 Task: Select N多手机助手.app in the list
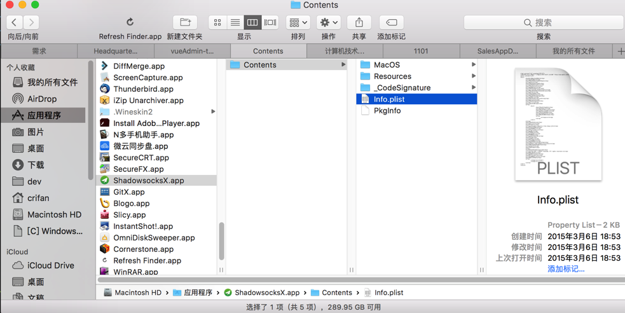click(x=156, y=135)
